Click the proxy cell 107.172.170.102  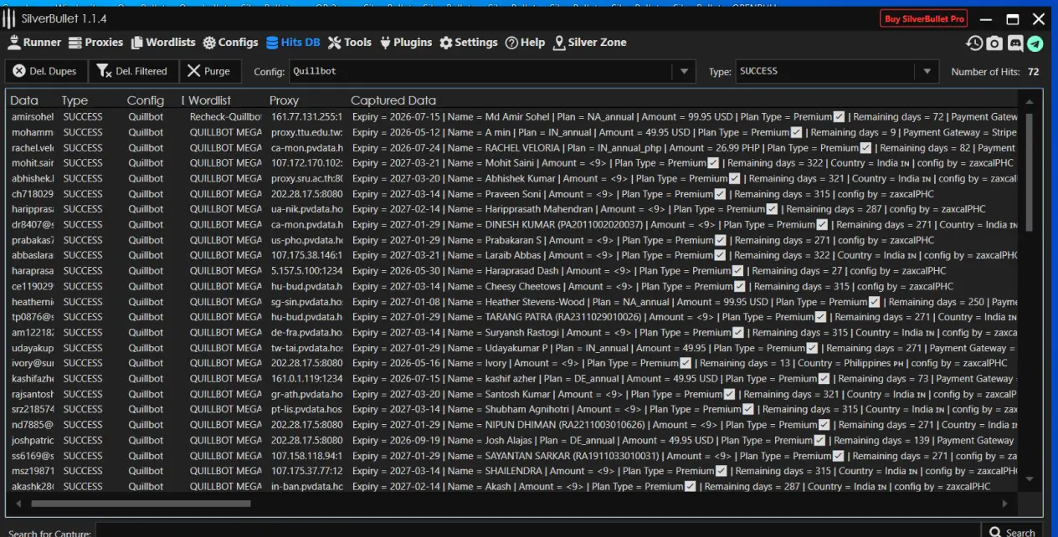(x=306, y=163)
